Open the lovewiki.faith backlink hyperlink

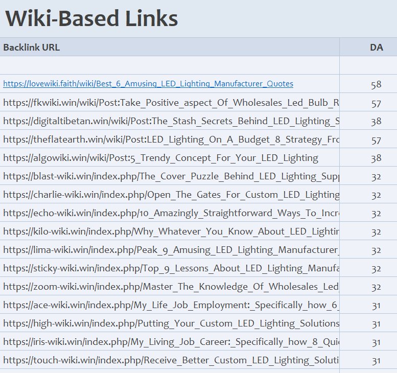click(x=148, y=84)
